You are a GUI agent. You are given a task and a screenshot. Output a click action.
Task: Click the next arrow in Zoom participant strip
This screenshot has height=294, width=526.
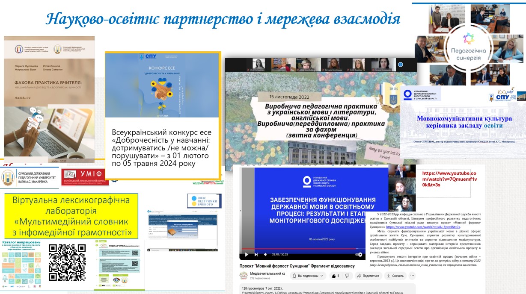point(400,65)
